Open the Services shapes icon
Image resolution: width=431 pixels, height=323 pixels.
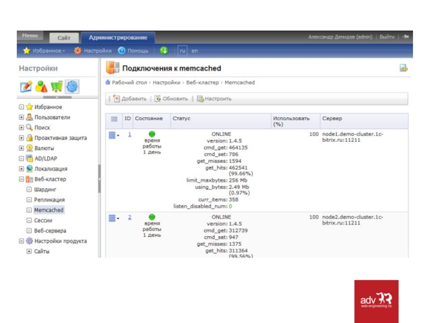41,87
